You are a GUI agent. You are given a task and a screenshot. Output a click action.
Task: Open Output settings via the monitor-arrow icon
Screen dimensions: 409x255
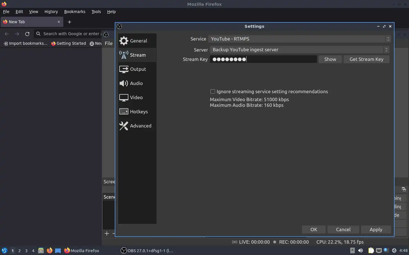(124, 69)
